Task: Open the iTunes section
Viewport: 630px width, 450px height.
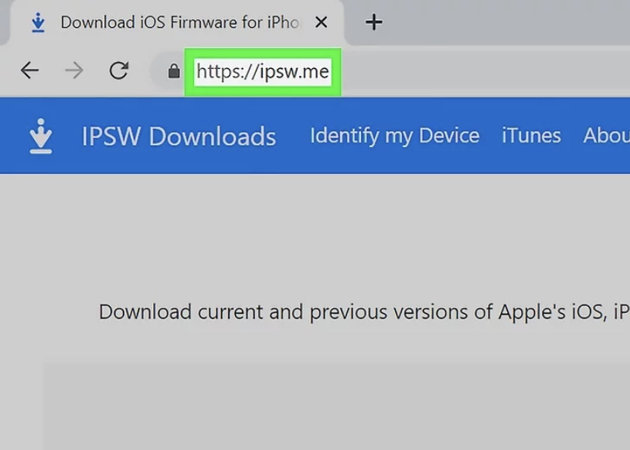Action: [530, 136]
